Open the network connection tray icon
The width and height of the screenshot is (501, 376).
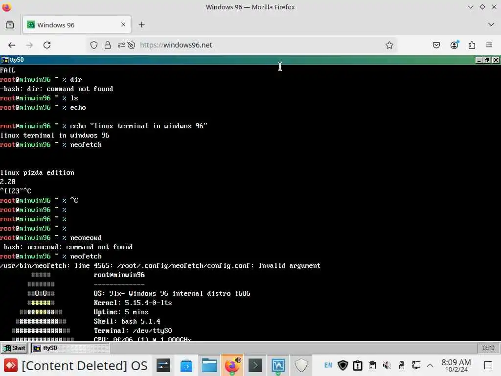[416, 365]
